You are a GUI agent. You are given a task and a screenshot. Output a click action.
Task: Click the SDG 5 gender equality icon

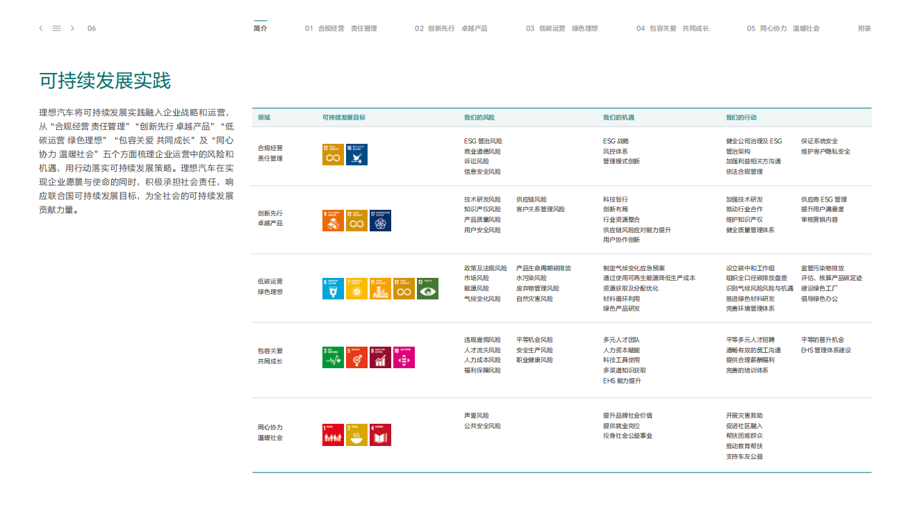point(357,357)
